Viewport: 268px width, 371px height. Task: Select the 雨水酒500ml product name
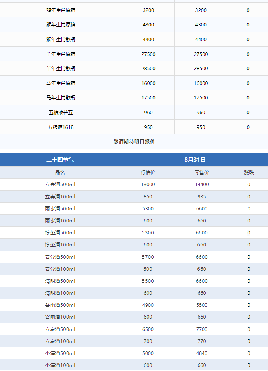coord(60,209)
